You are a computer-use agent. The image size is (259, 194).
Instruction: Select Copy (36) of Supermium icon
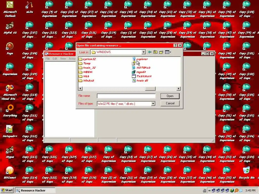point(109,9)
